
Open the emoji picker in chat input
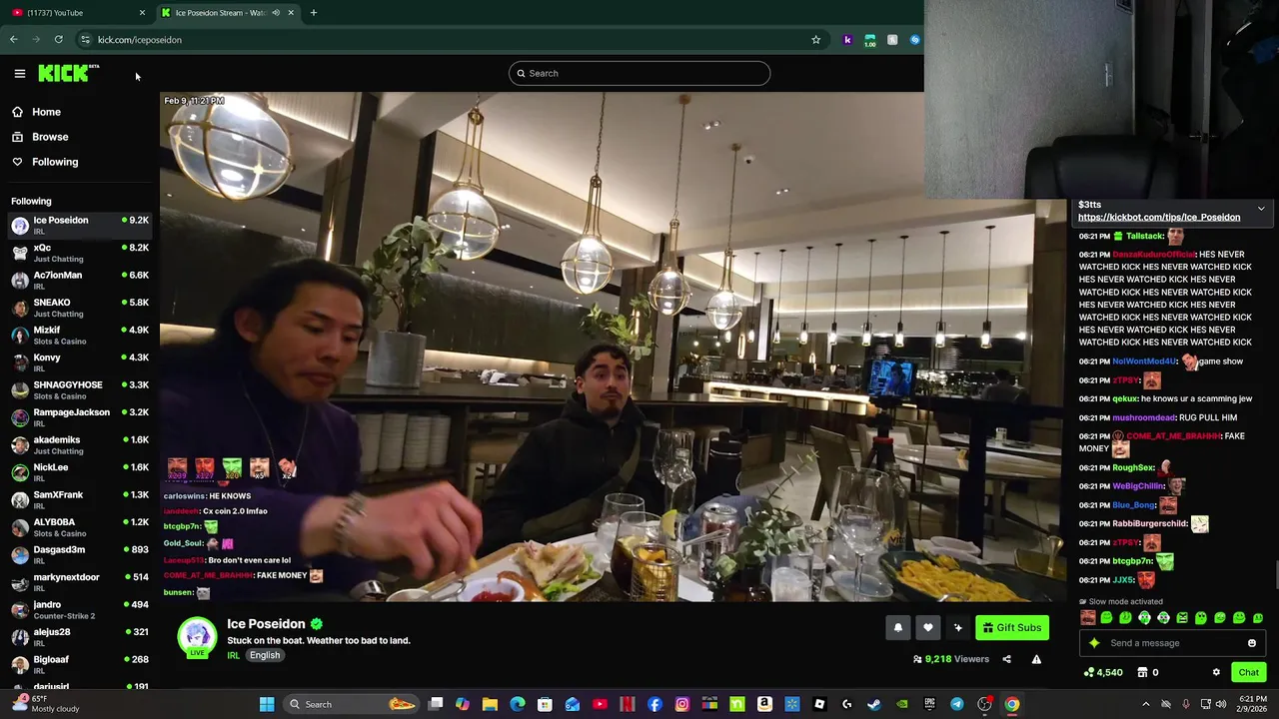[x=1252, y=643]
